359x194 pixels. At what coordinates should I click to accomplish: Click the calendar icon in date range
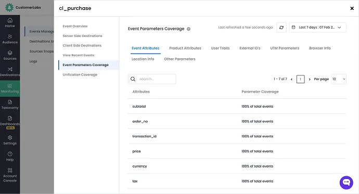pyautogui.click(x=293, y=27)
